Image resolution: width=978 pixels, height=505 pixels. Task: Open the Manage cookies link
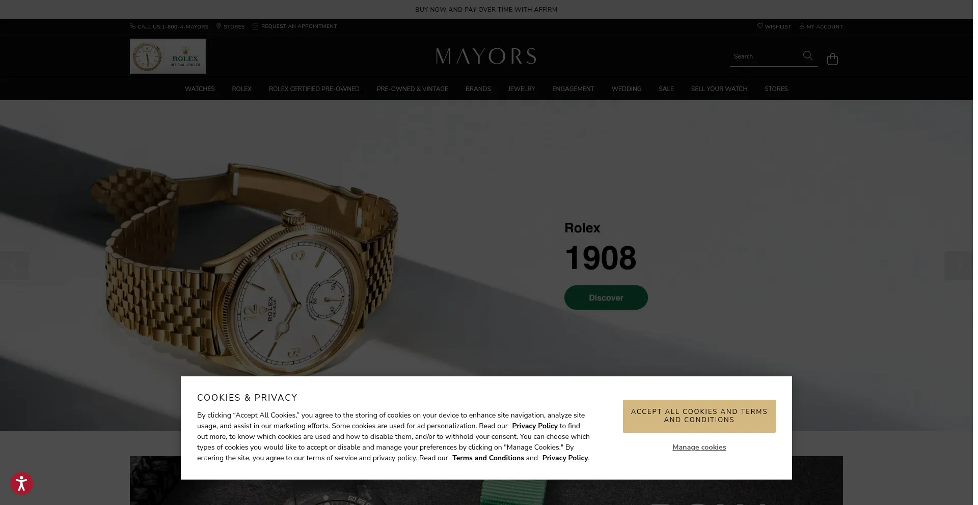click(699, 448)
